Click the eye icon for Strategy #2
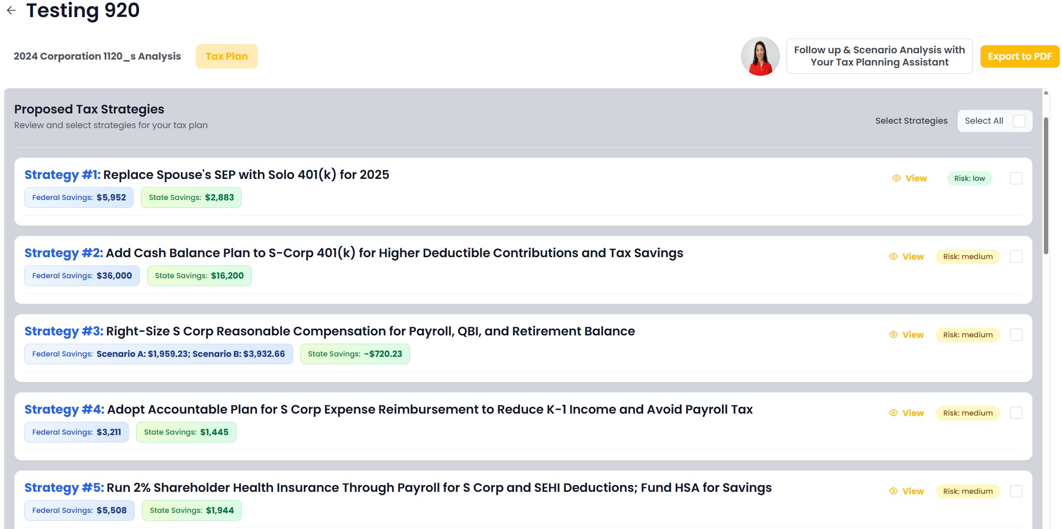The width and height of the screenshot is (1062, 529). (894, 257)
